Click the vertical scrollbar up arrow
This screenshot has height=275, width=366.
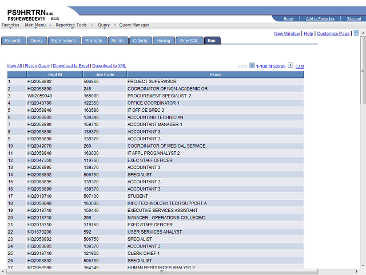pyautogui.click(x=363, y=33)
